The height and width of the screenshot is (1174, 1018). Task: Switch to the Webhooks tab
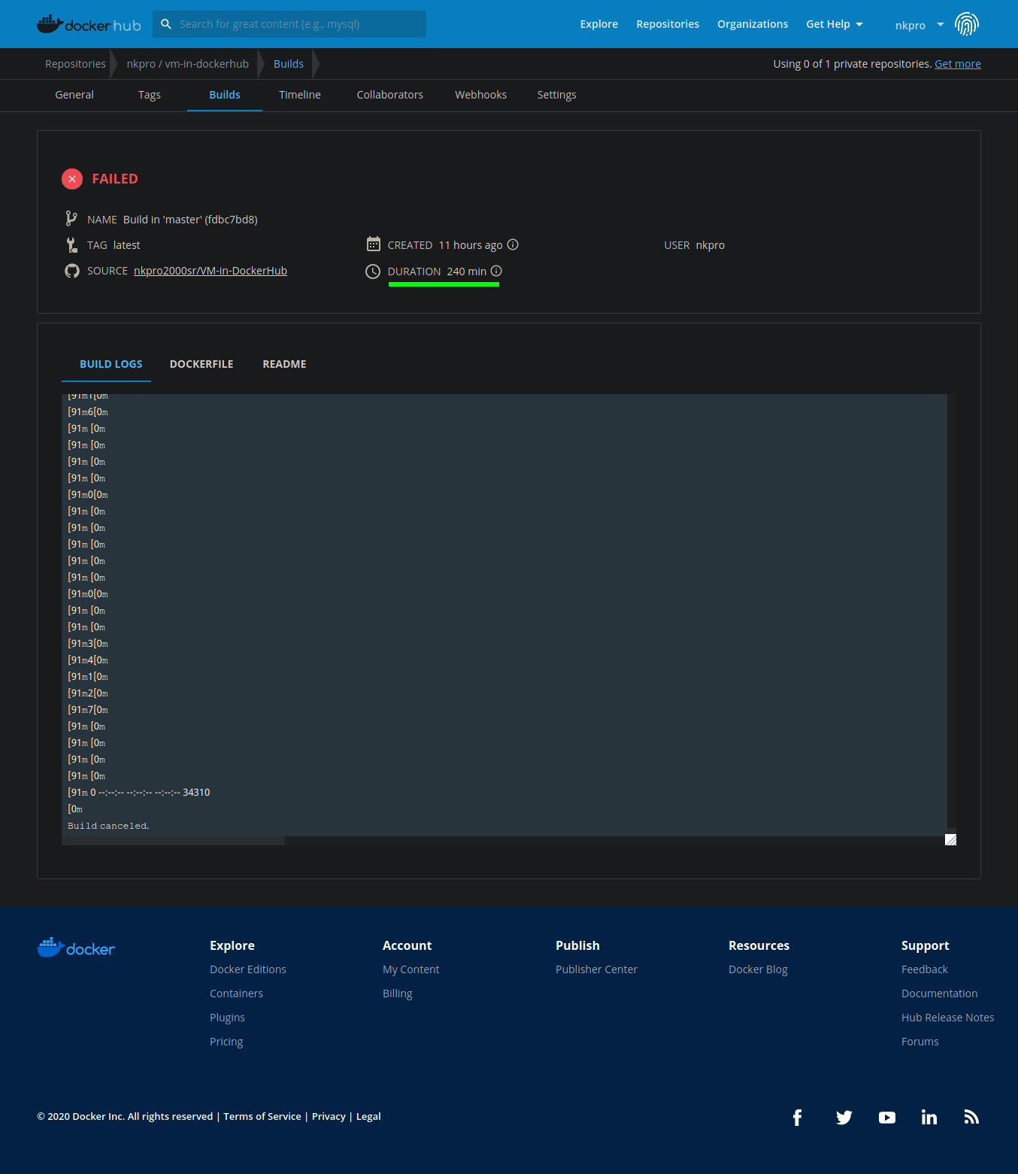click(x=481, y=95)
